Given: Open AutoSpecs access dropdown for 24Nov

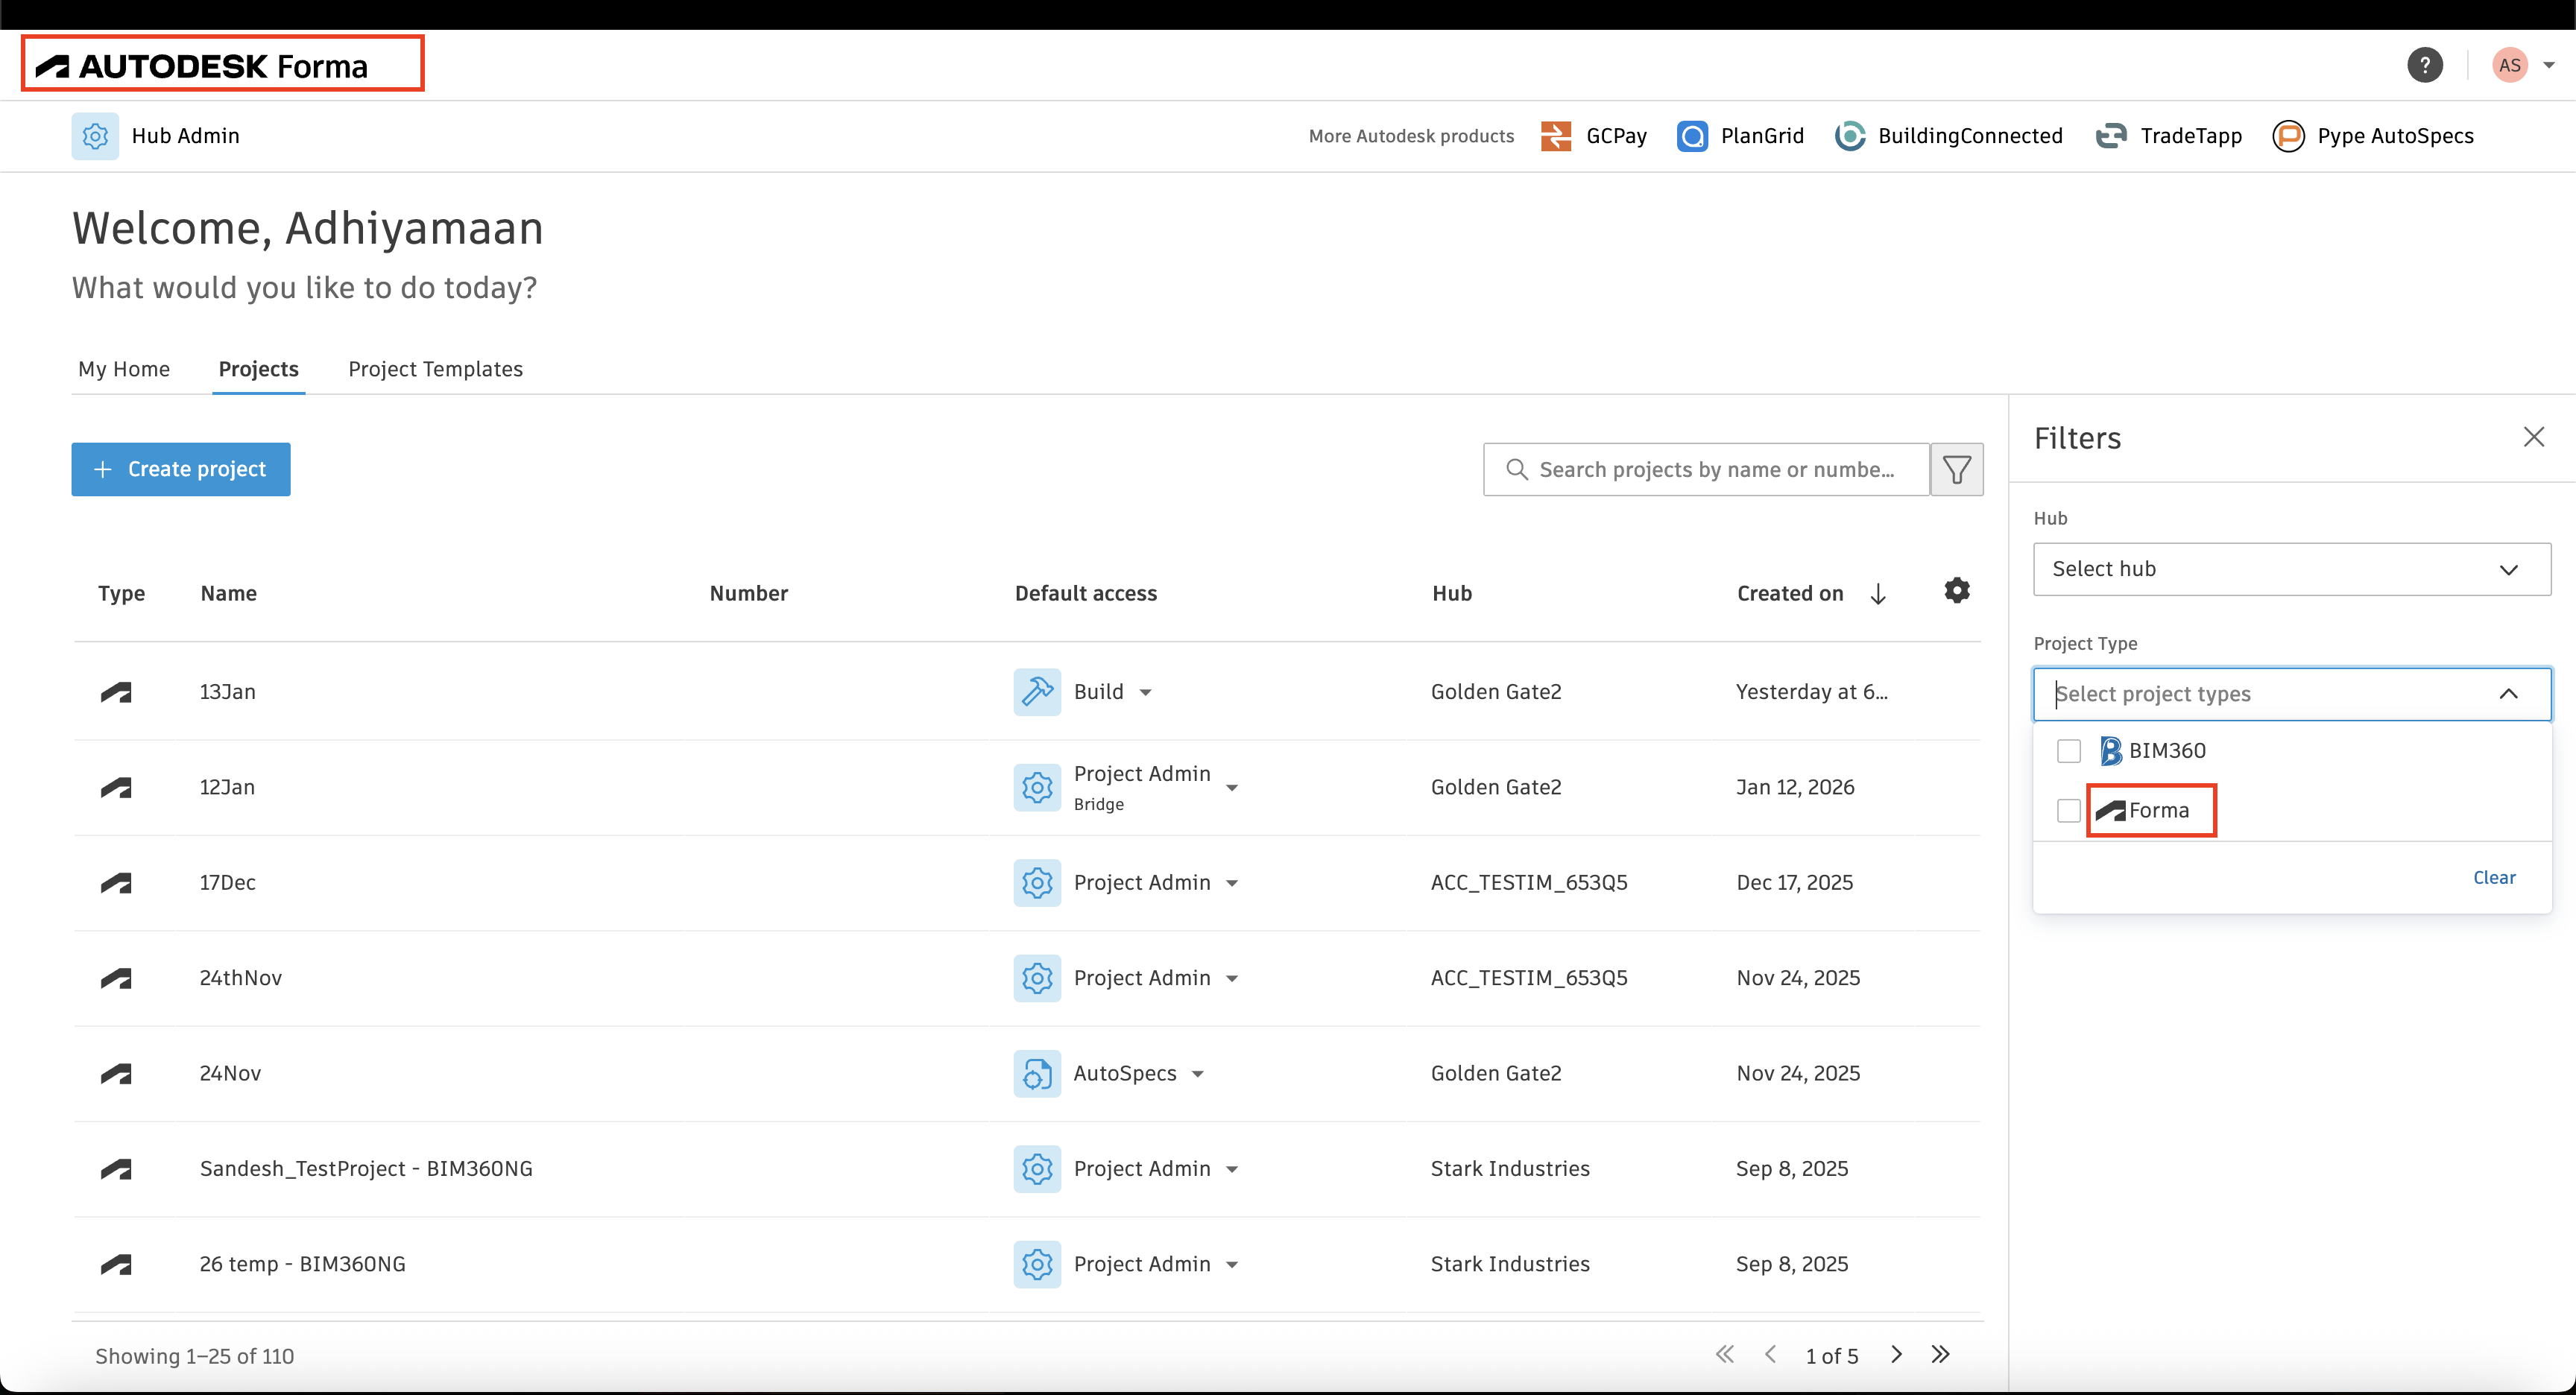Looking at the screenshot, I should (x=1198, y=1074).
